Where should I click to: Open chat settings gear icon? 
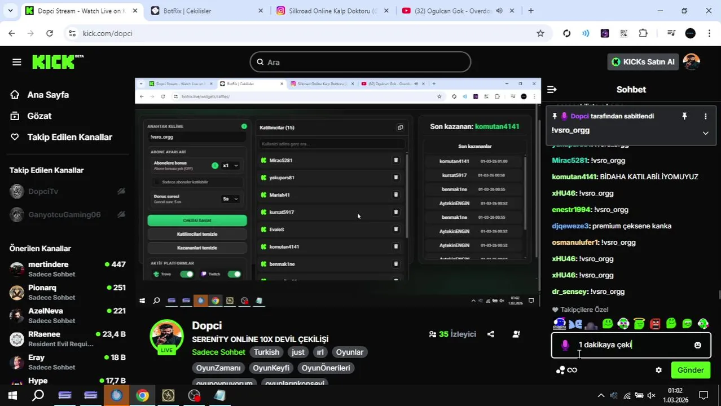(x=658, y=370)
